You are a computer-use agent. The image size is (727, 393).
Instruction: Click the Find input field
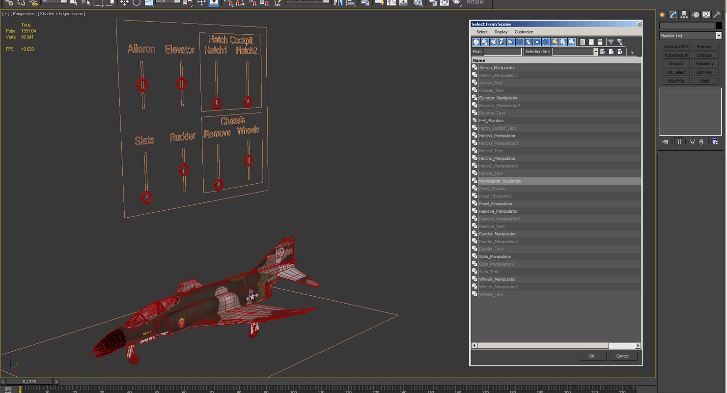503,52
